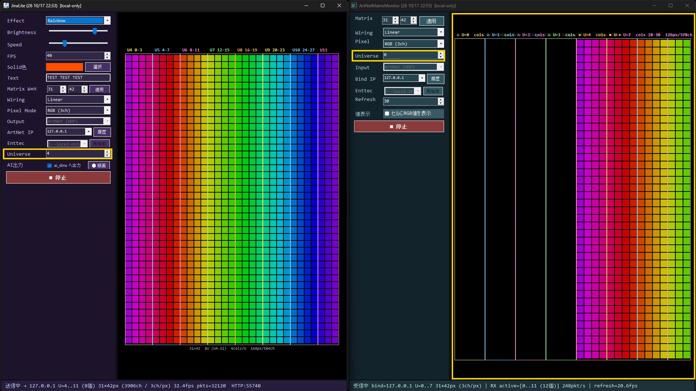The image size is (696, 391).
Task: Toggle the セルにRGB値を表示 checkbox
Action: pos(387,114)
